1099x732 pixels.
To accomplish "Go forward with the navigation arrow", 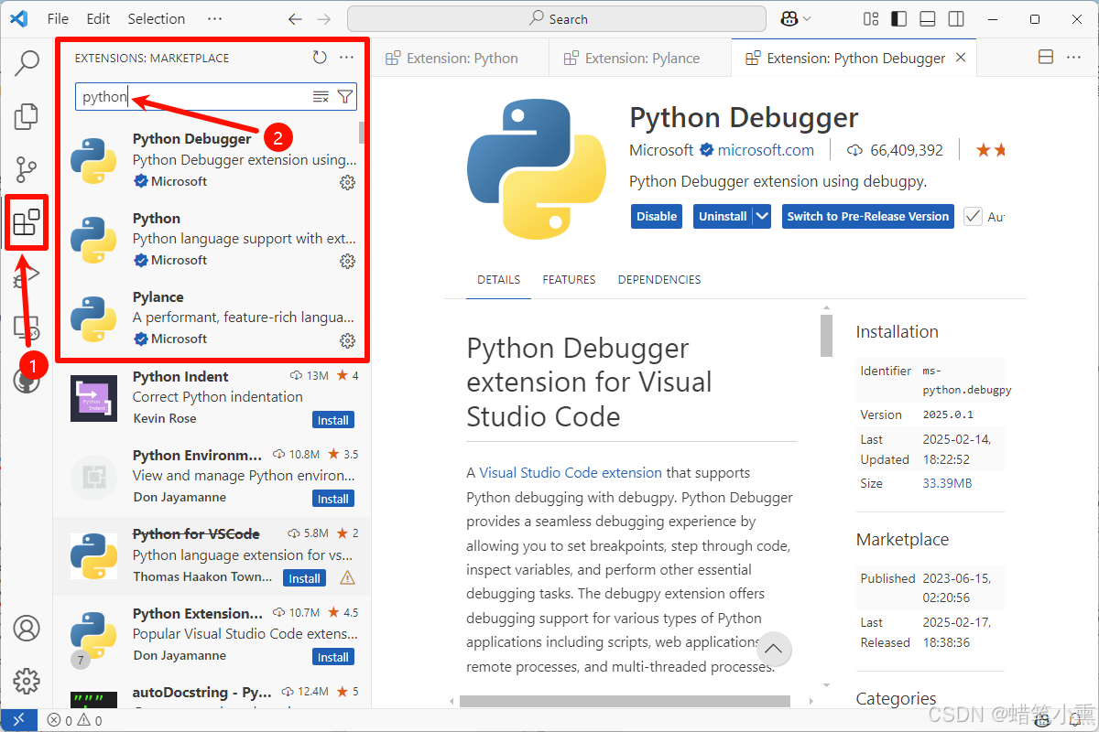I will [323, 19].
